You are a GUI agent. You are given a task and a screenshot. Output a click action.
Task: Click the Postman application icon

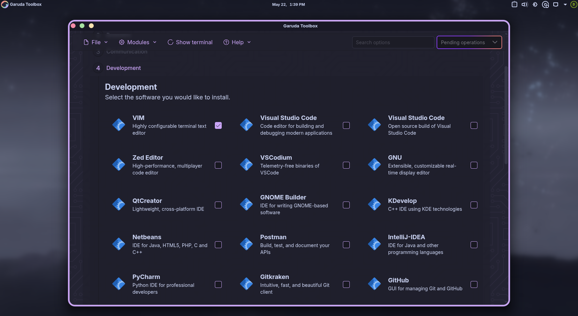(246, 244)
